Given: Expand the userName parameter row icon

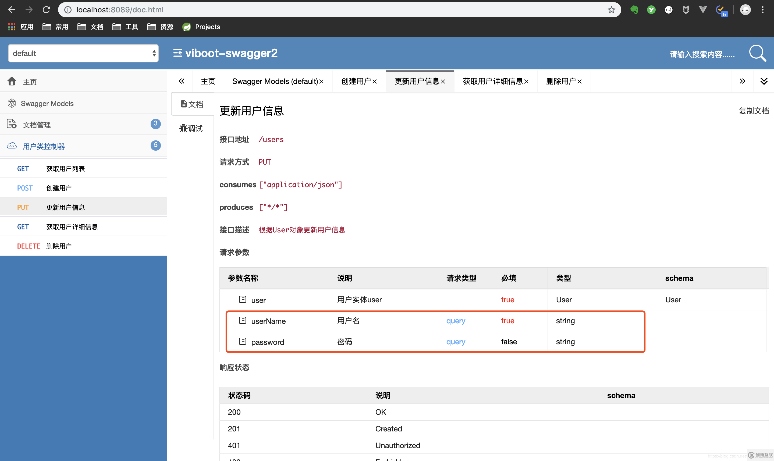Looking at the screenshot, I should tap(242, 321).
